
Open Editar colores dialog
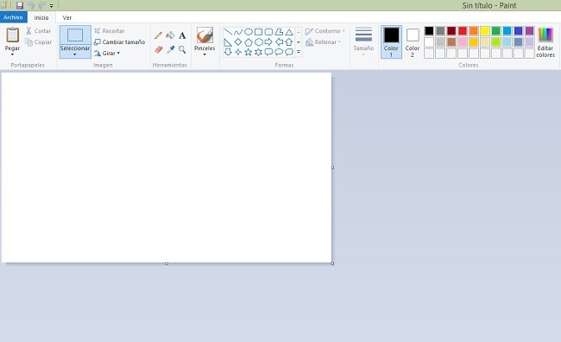pyautogui.click(x=545, y=42)
